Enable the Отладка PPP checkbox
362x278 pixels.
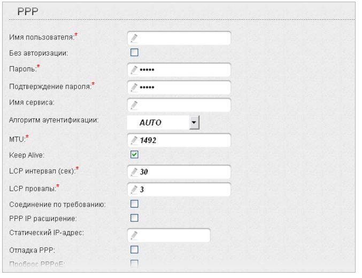click(135, 249)
